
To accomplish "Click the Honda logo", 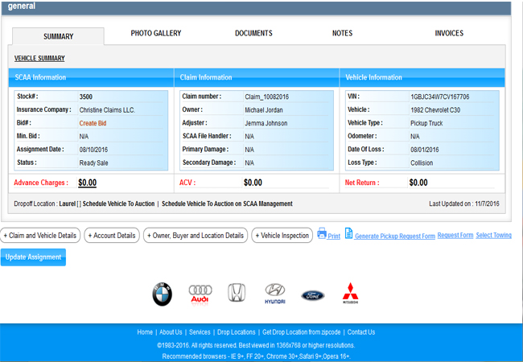I will [x=236, y=294].
